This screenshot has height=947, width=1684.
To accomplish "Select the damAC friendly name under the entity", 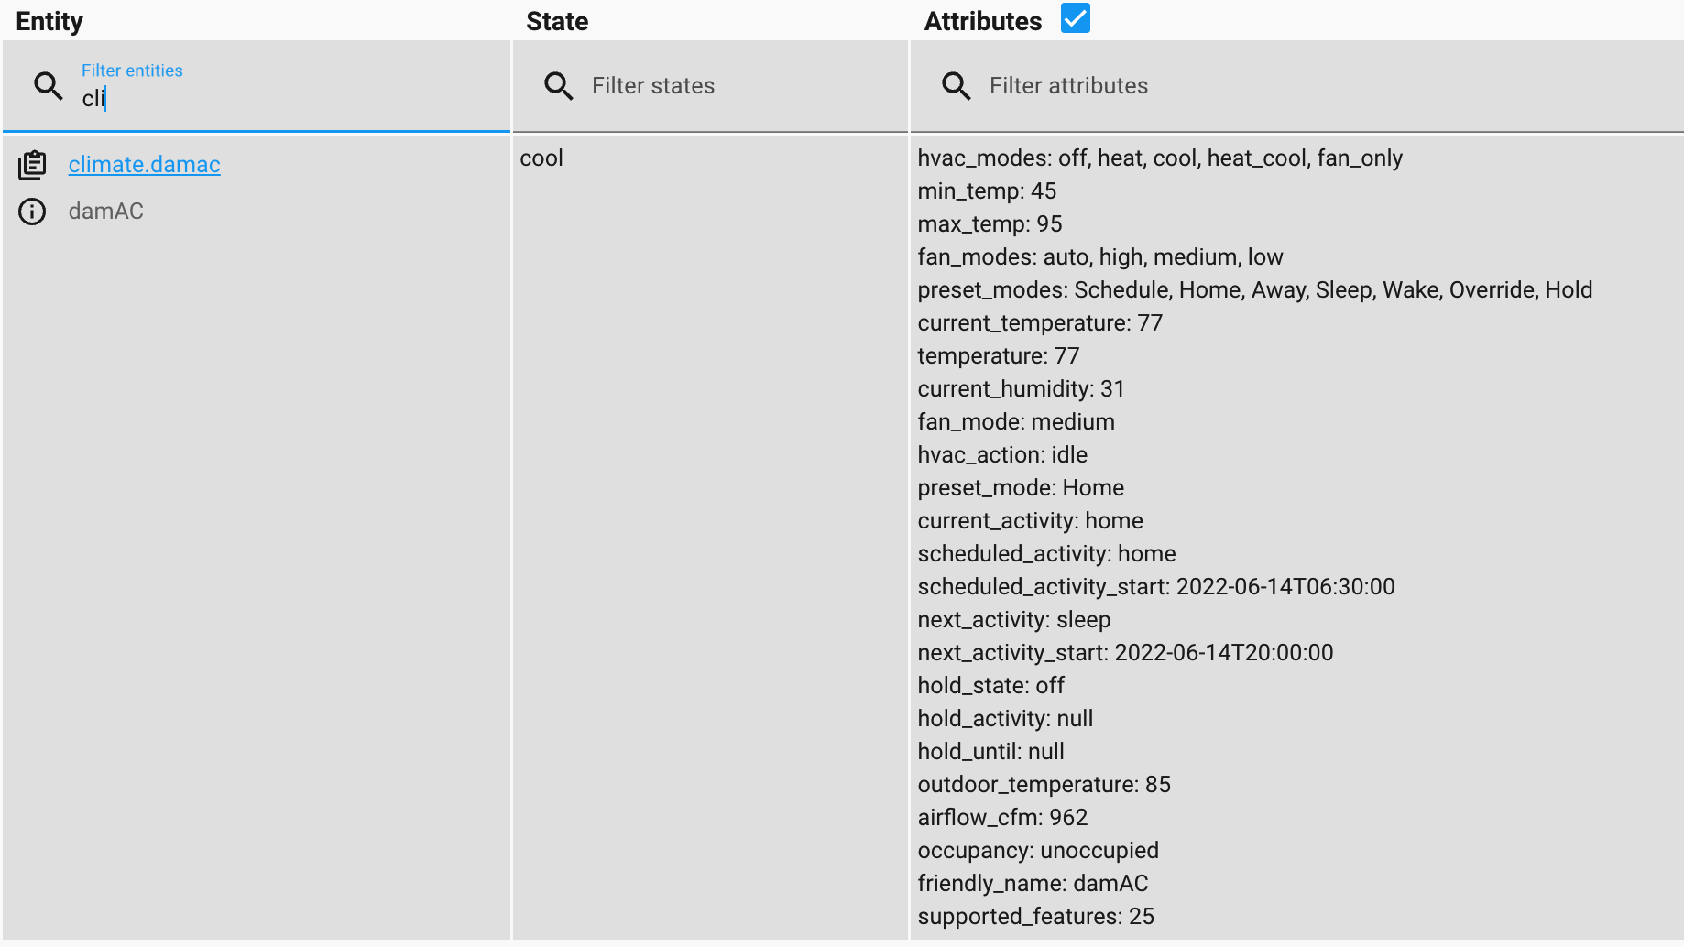I will 106,212.
